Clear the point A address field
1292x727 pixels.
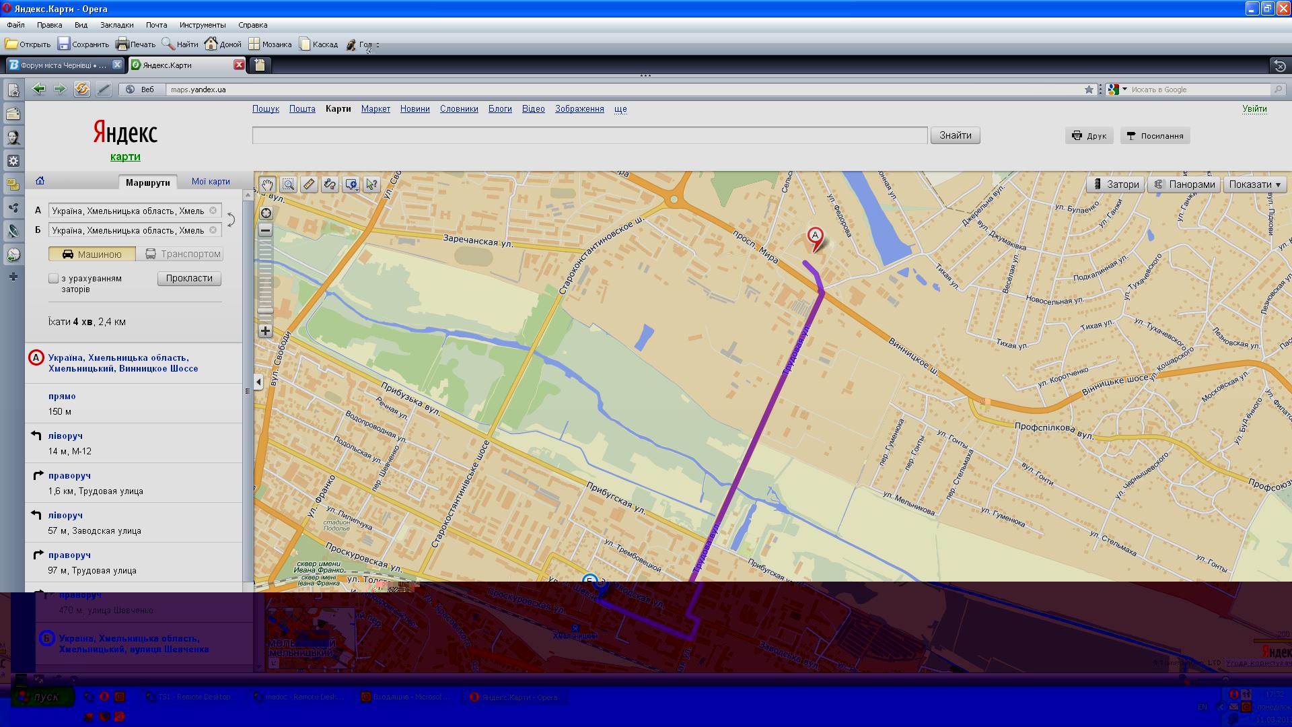(213, 211)
